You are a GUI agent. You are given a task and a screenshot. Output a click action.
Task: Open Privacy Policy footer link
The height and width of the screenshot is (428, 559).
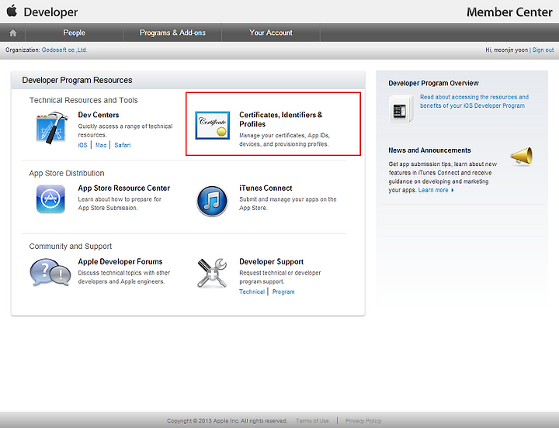(x=363, y=420)
